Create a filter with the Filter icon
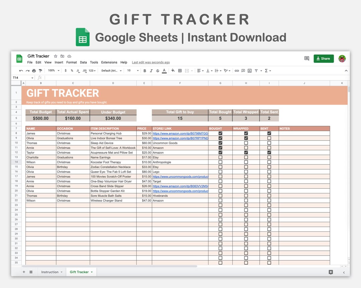This screenshot has width=361, height=288. (256, 71)
